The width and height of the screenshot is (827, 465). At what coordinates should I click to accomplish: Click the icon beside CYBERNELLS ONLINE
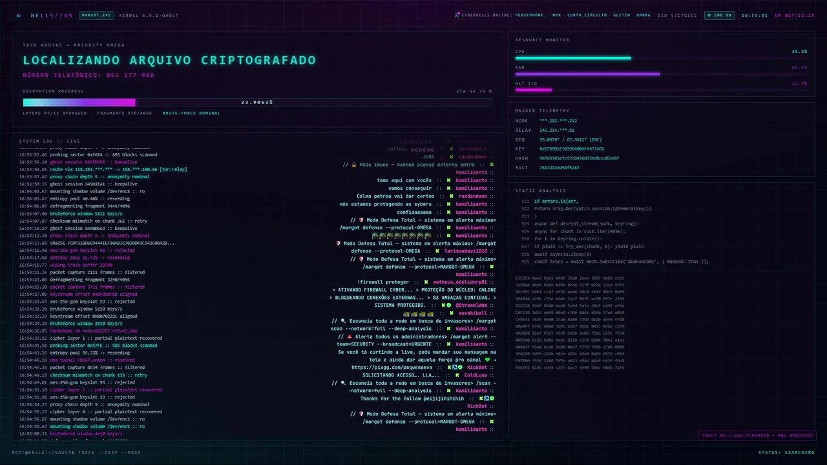pos(457,15)
